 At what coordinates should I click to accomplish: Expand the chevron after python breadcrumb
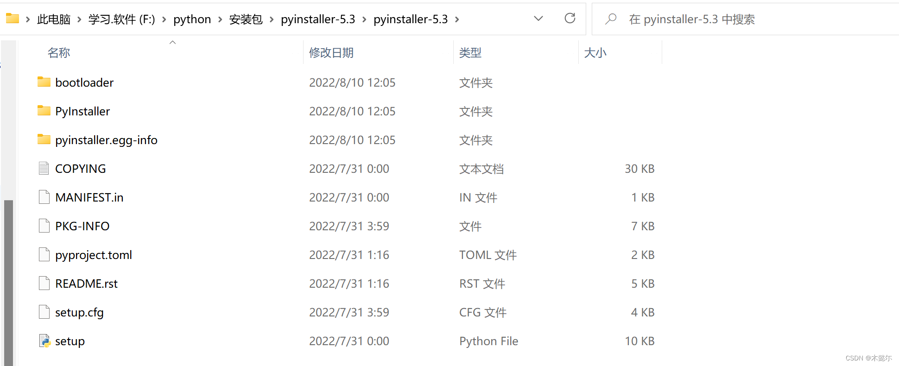(220, 19)
